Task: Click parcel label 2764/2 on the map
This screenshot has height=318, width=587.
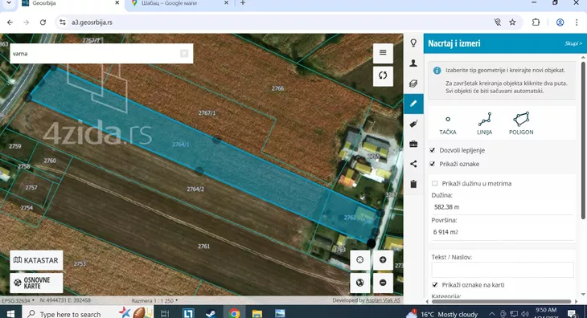Action: point(195,189)
